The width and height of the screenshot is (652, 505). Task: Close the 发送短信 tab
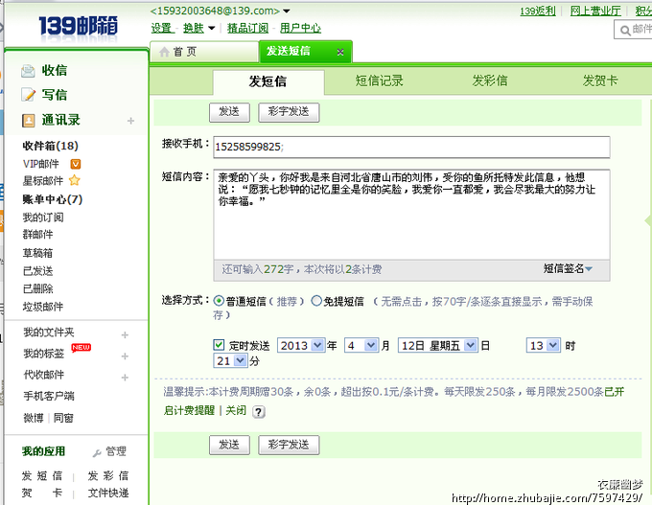(340, 52)
